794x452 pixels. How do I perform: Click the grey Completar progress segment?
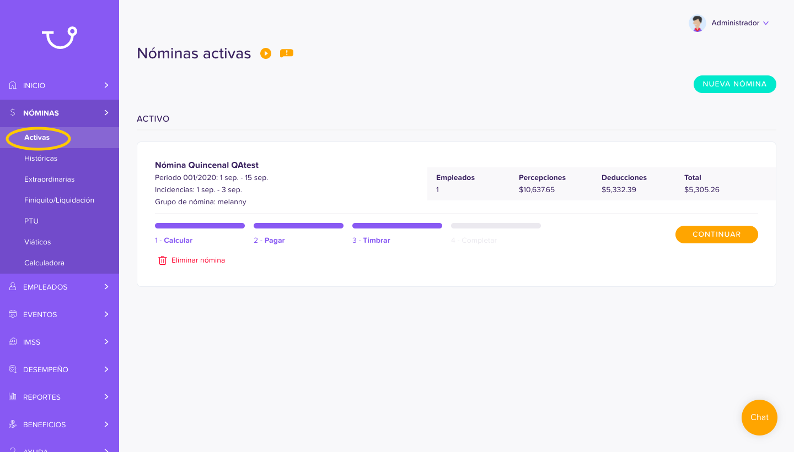(496, 226)
